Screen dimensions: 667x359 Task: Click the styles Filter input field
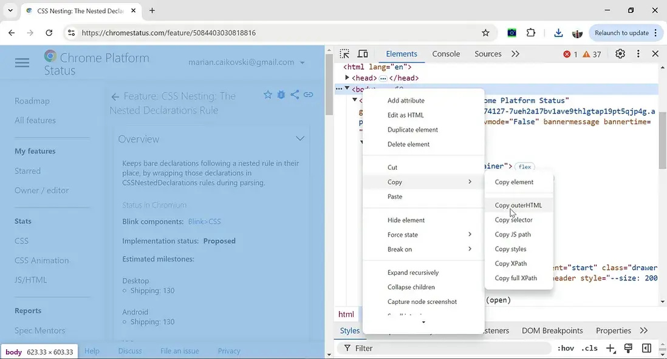[445, 348]
